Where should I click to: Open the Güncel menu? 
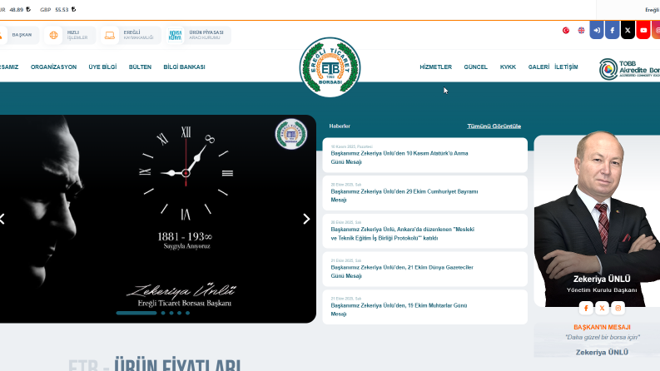(475, 67)
